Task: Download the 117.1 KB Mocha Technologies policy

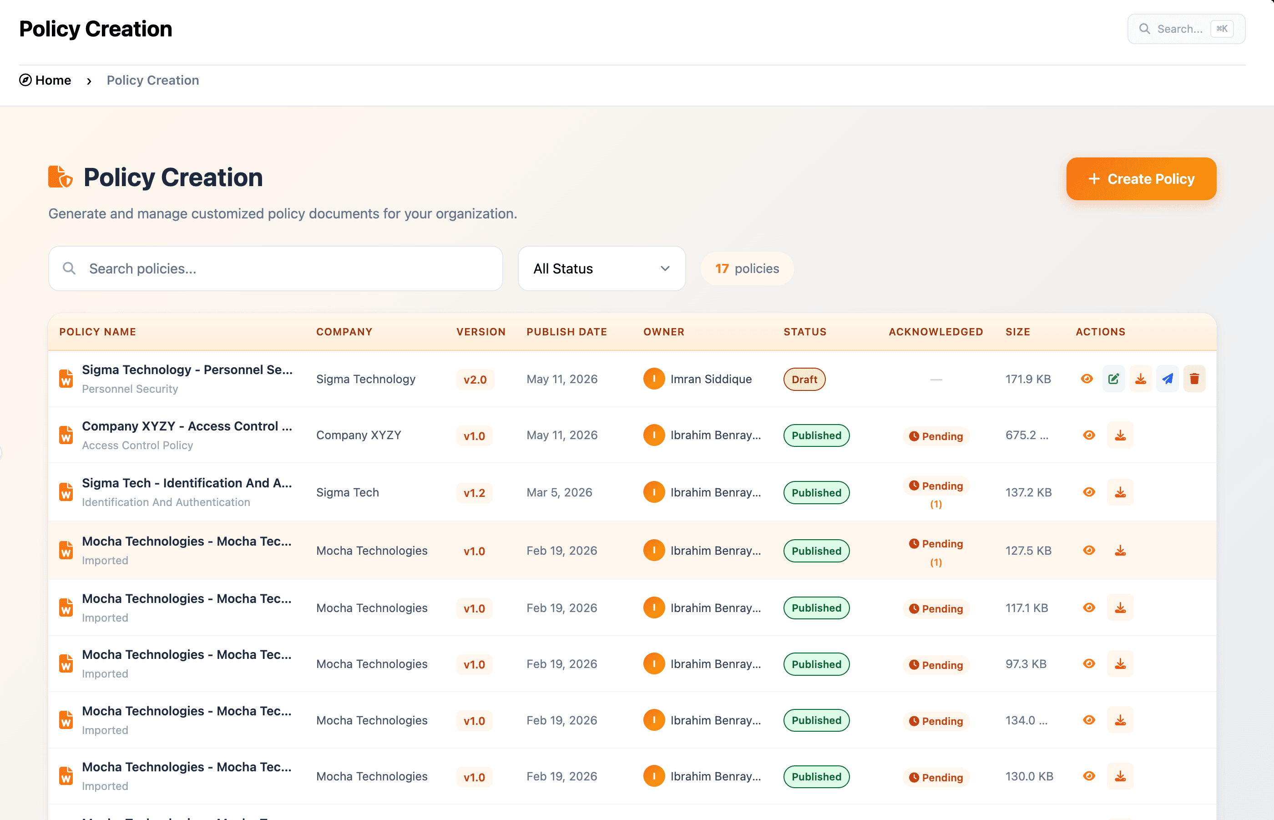Action: point(1120,607)
